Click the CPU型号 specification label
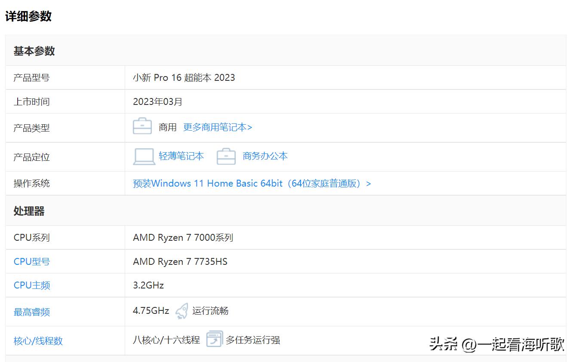 coord(32,261)
